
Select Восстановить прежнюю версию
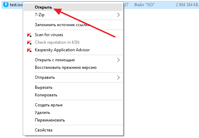coord(73,67)
